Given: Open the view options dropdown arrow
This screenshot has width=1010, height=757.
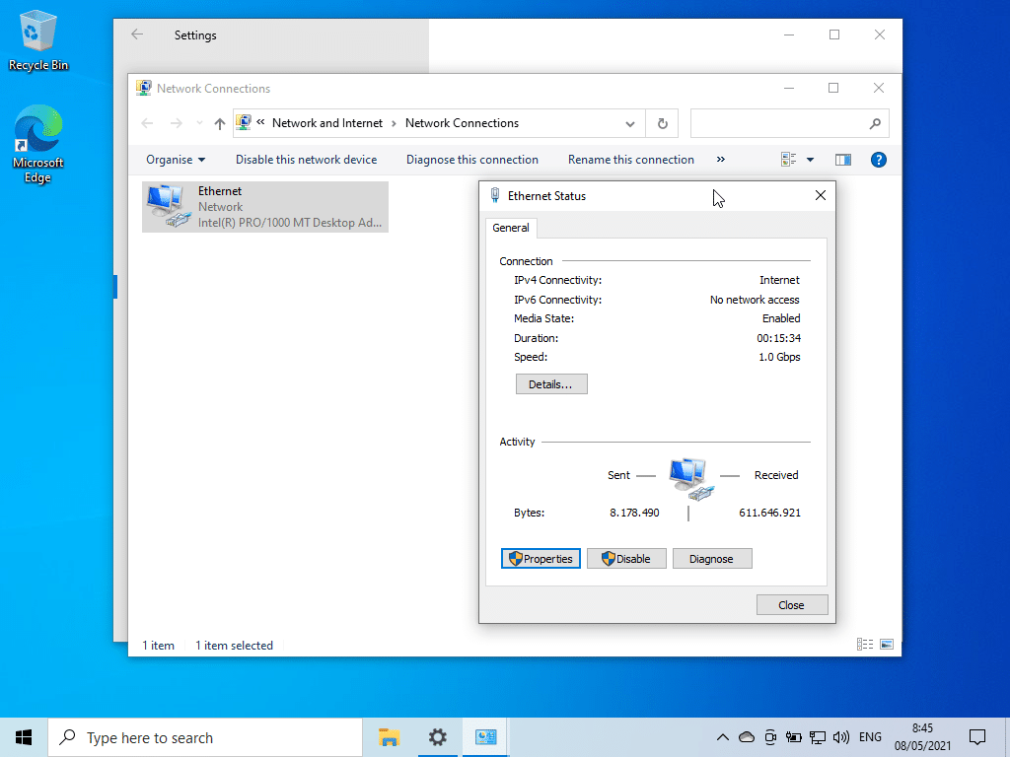Looking at the screenshot, I should tap(811, 160).
